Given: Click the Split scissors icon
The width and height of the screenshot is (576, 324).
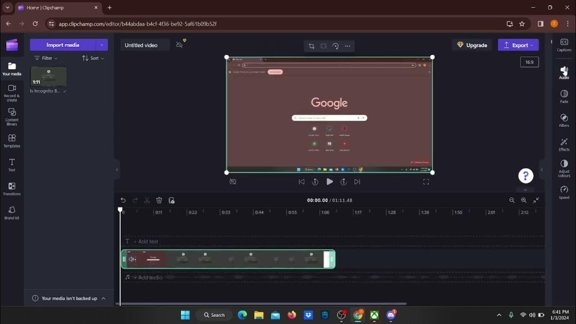Looking at the screenshot, I should (147, 200).
